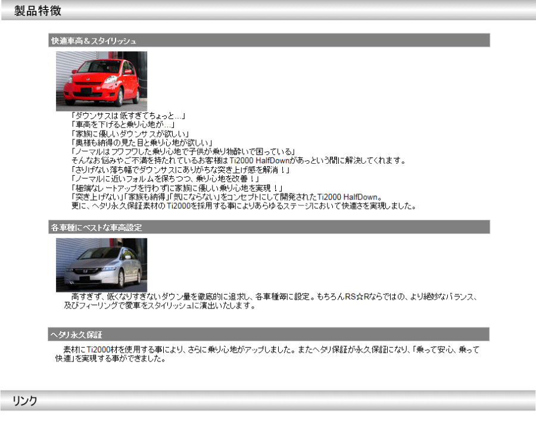
Task: Click the line 快適」を実現する事ができました。
Action: click(111, 359)
